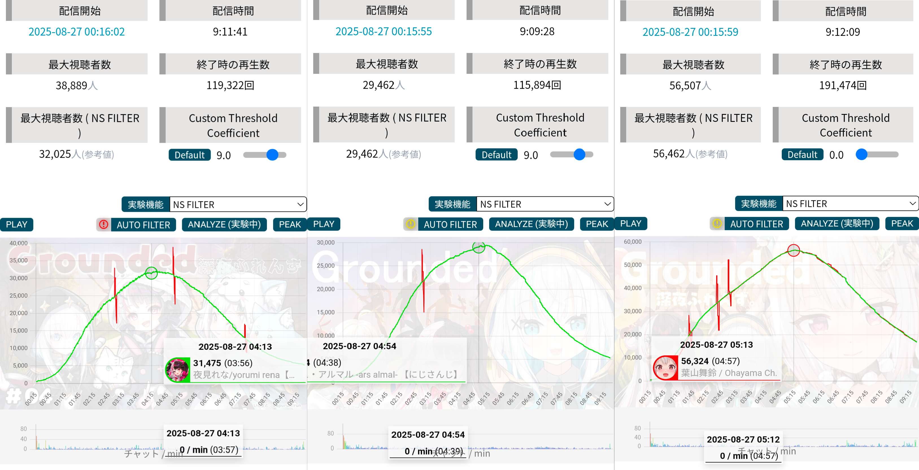Open the middle panel's NS FILTER dropdown

(x=545, y=204)
